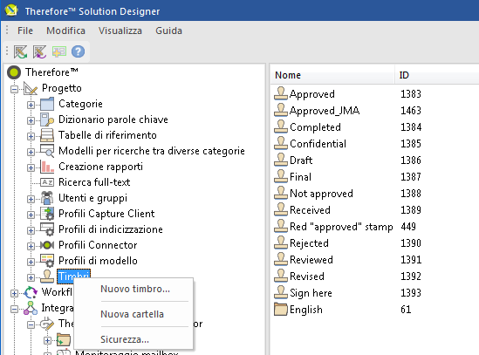Expand the Timbri tree node
Image resolution: width=479 pixels, height=355 pixels.
[x=31, y=277]
